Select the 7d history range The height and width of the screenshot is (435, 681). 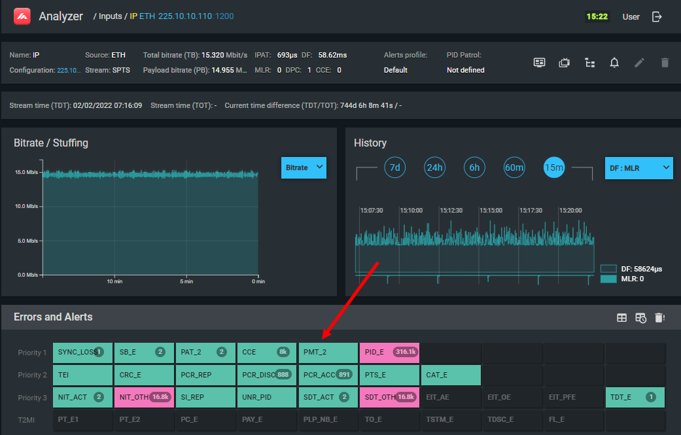point(394,167)
